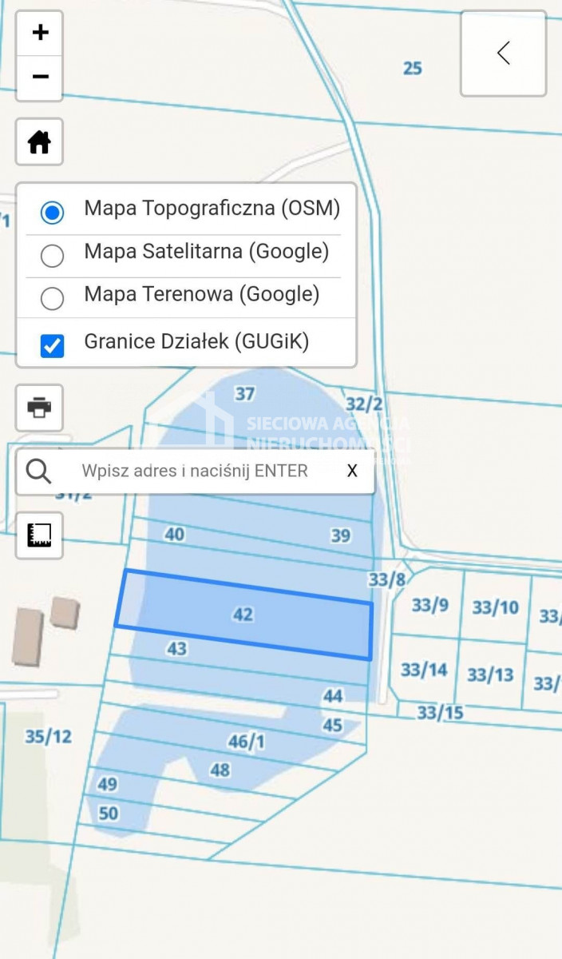Select Mapa Topograficzna (OSM) radio button

click(x=53, y=213)
